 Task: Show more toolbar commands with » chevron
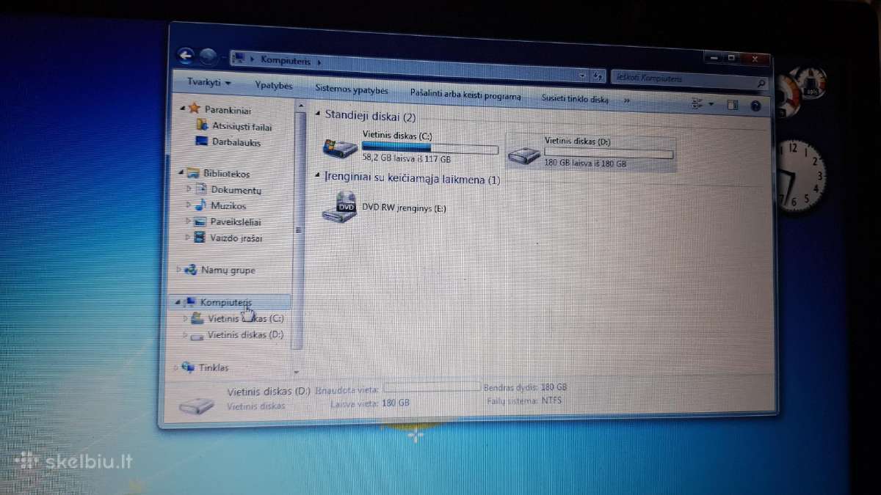(x=626, y=100)
